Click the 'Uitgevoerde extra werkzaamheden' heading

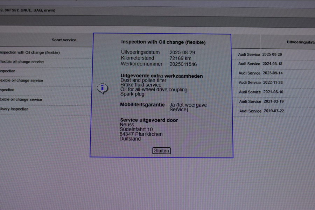coord(162,76)
